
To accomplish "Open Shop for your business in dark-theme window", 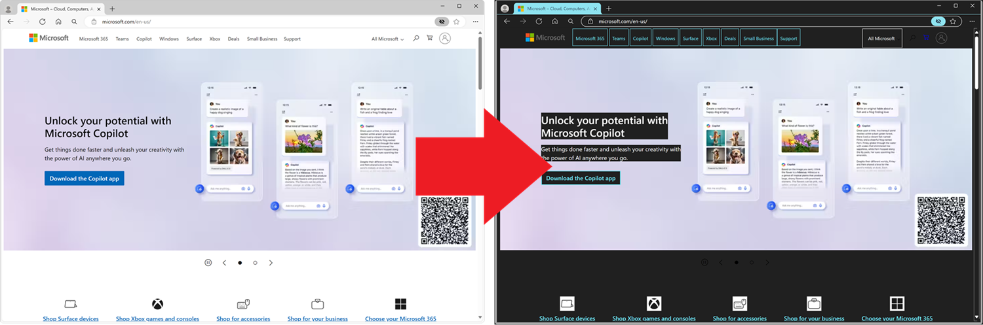I will click(814, 318).
